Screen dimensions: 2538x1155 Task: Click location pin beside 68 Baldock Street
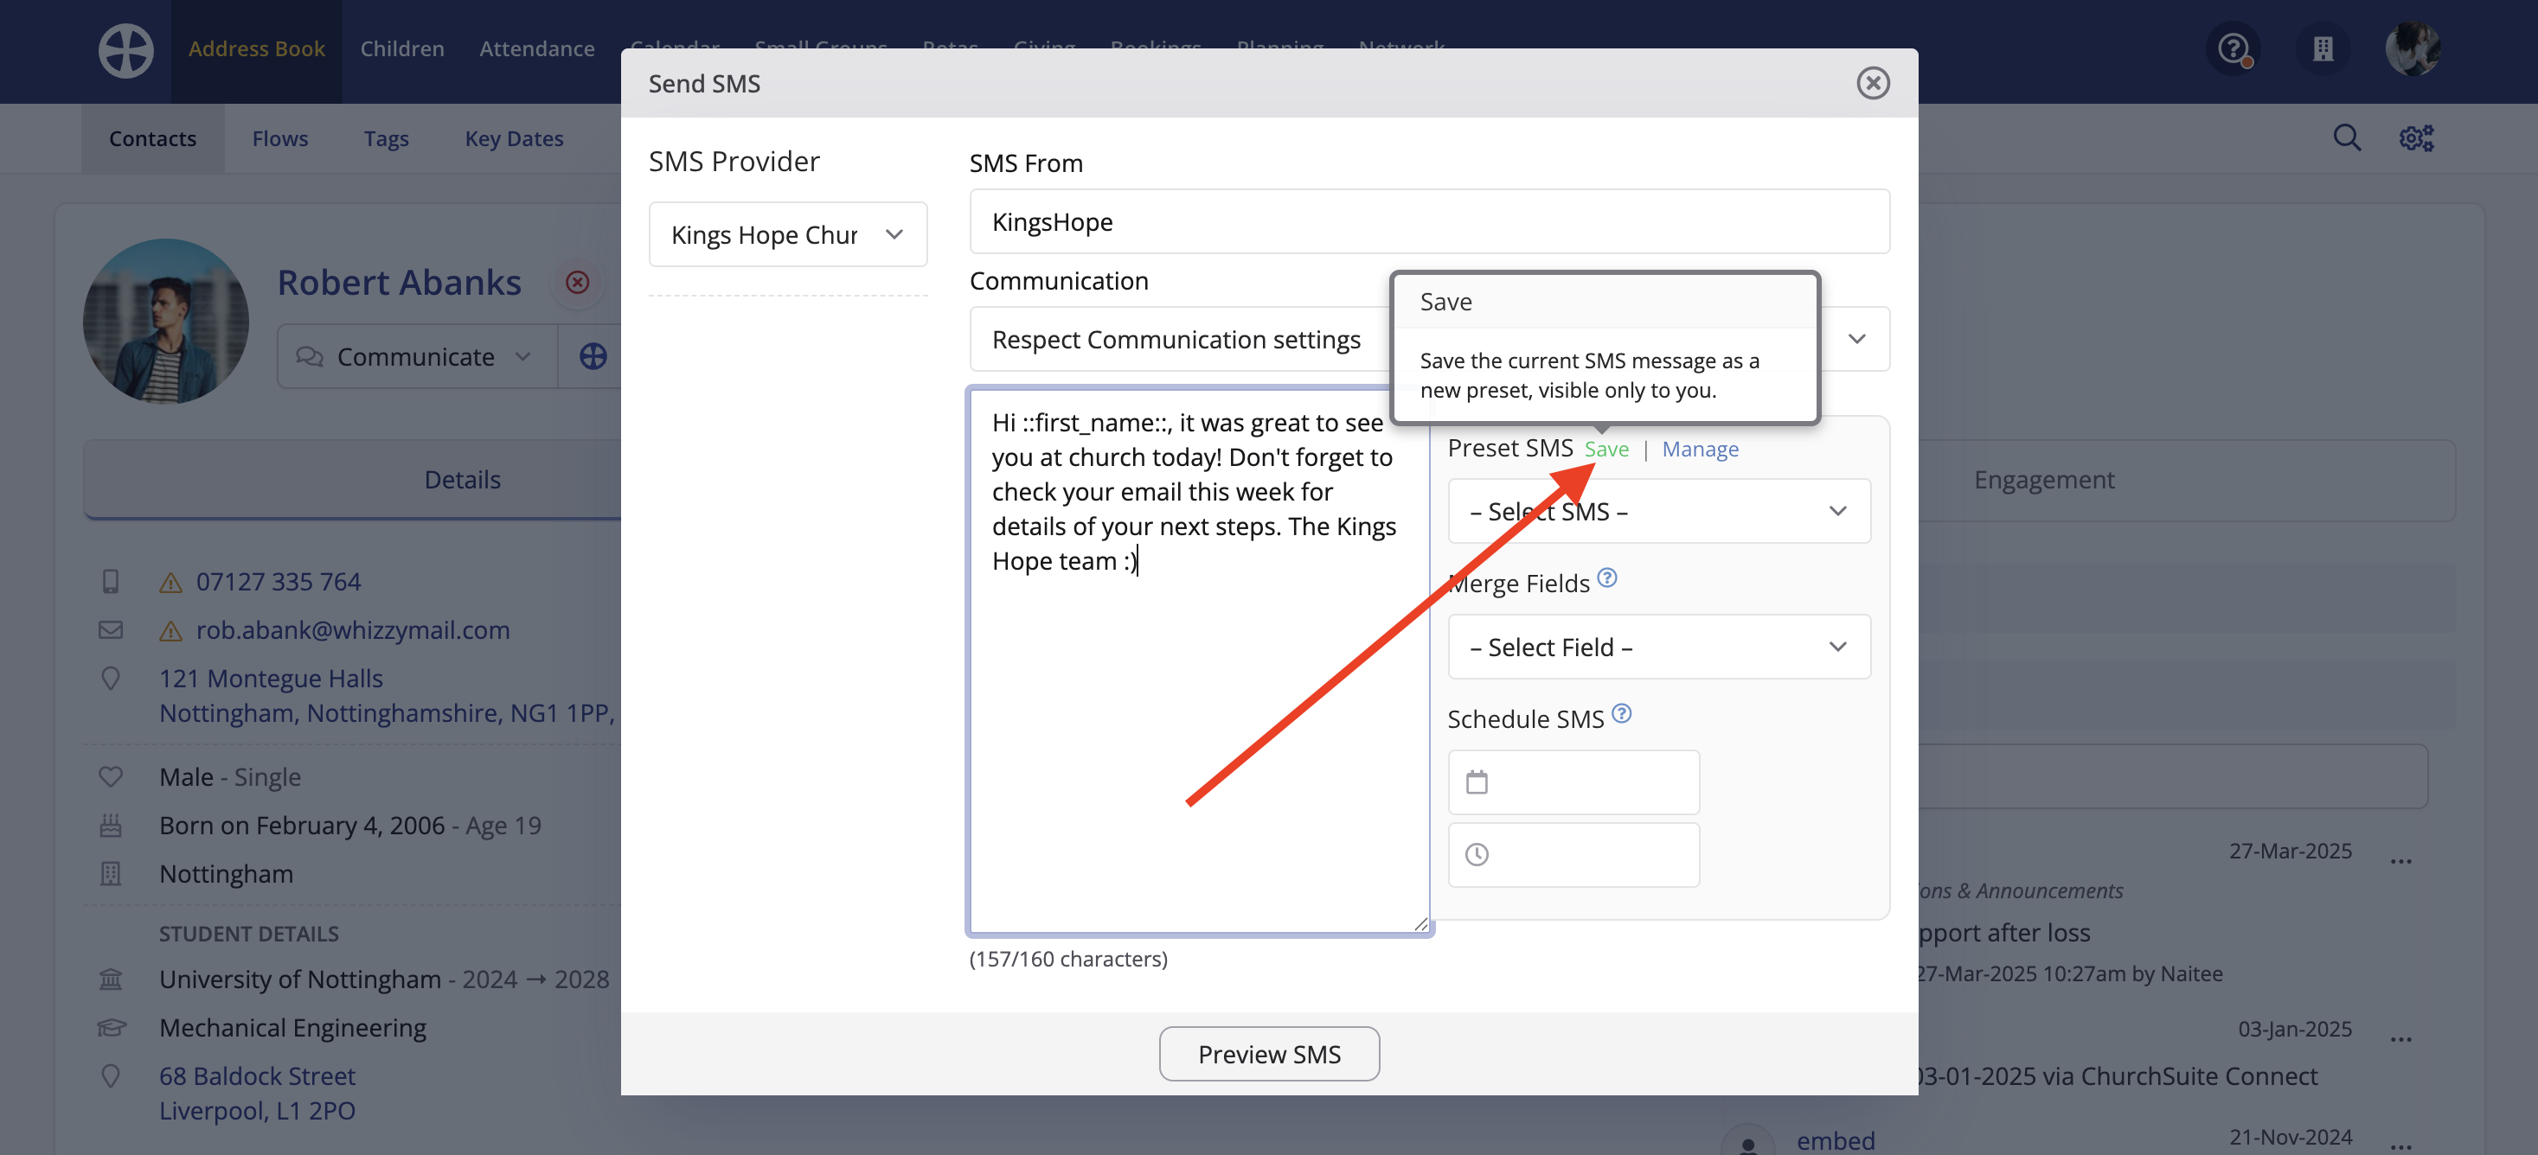pyautogui.click(x=111, y=1076)
